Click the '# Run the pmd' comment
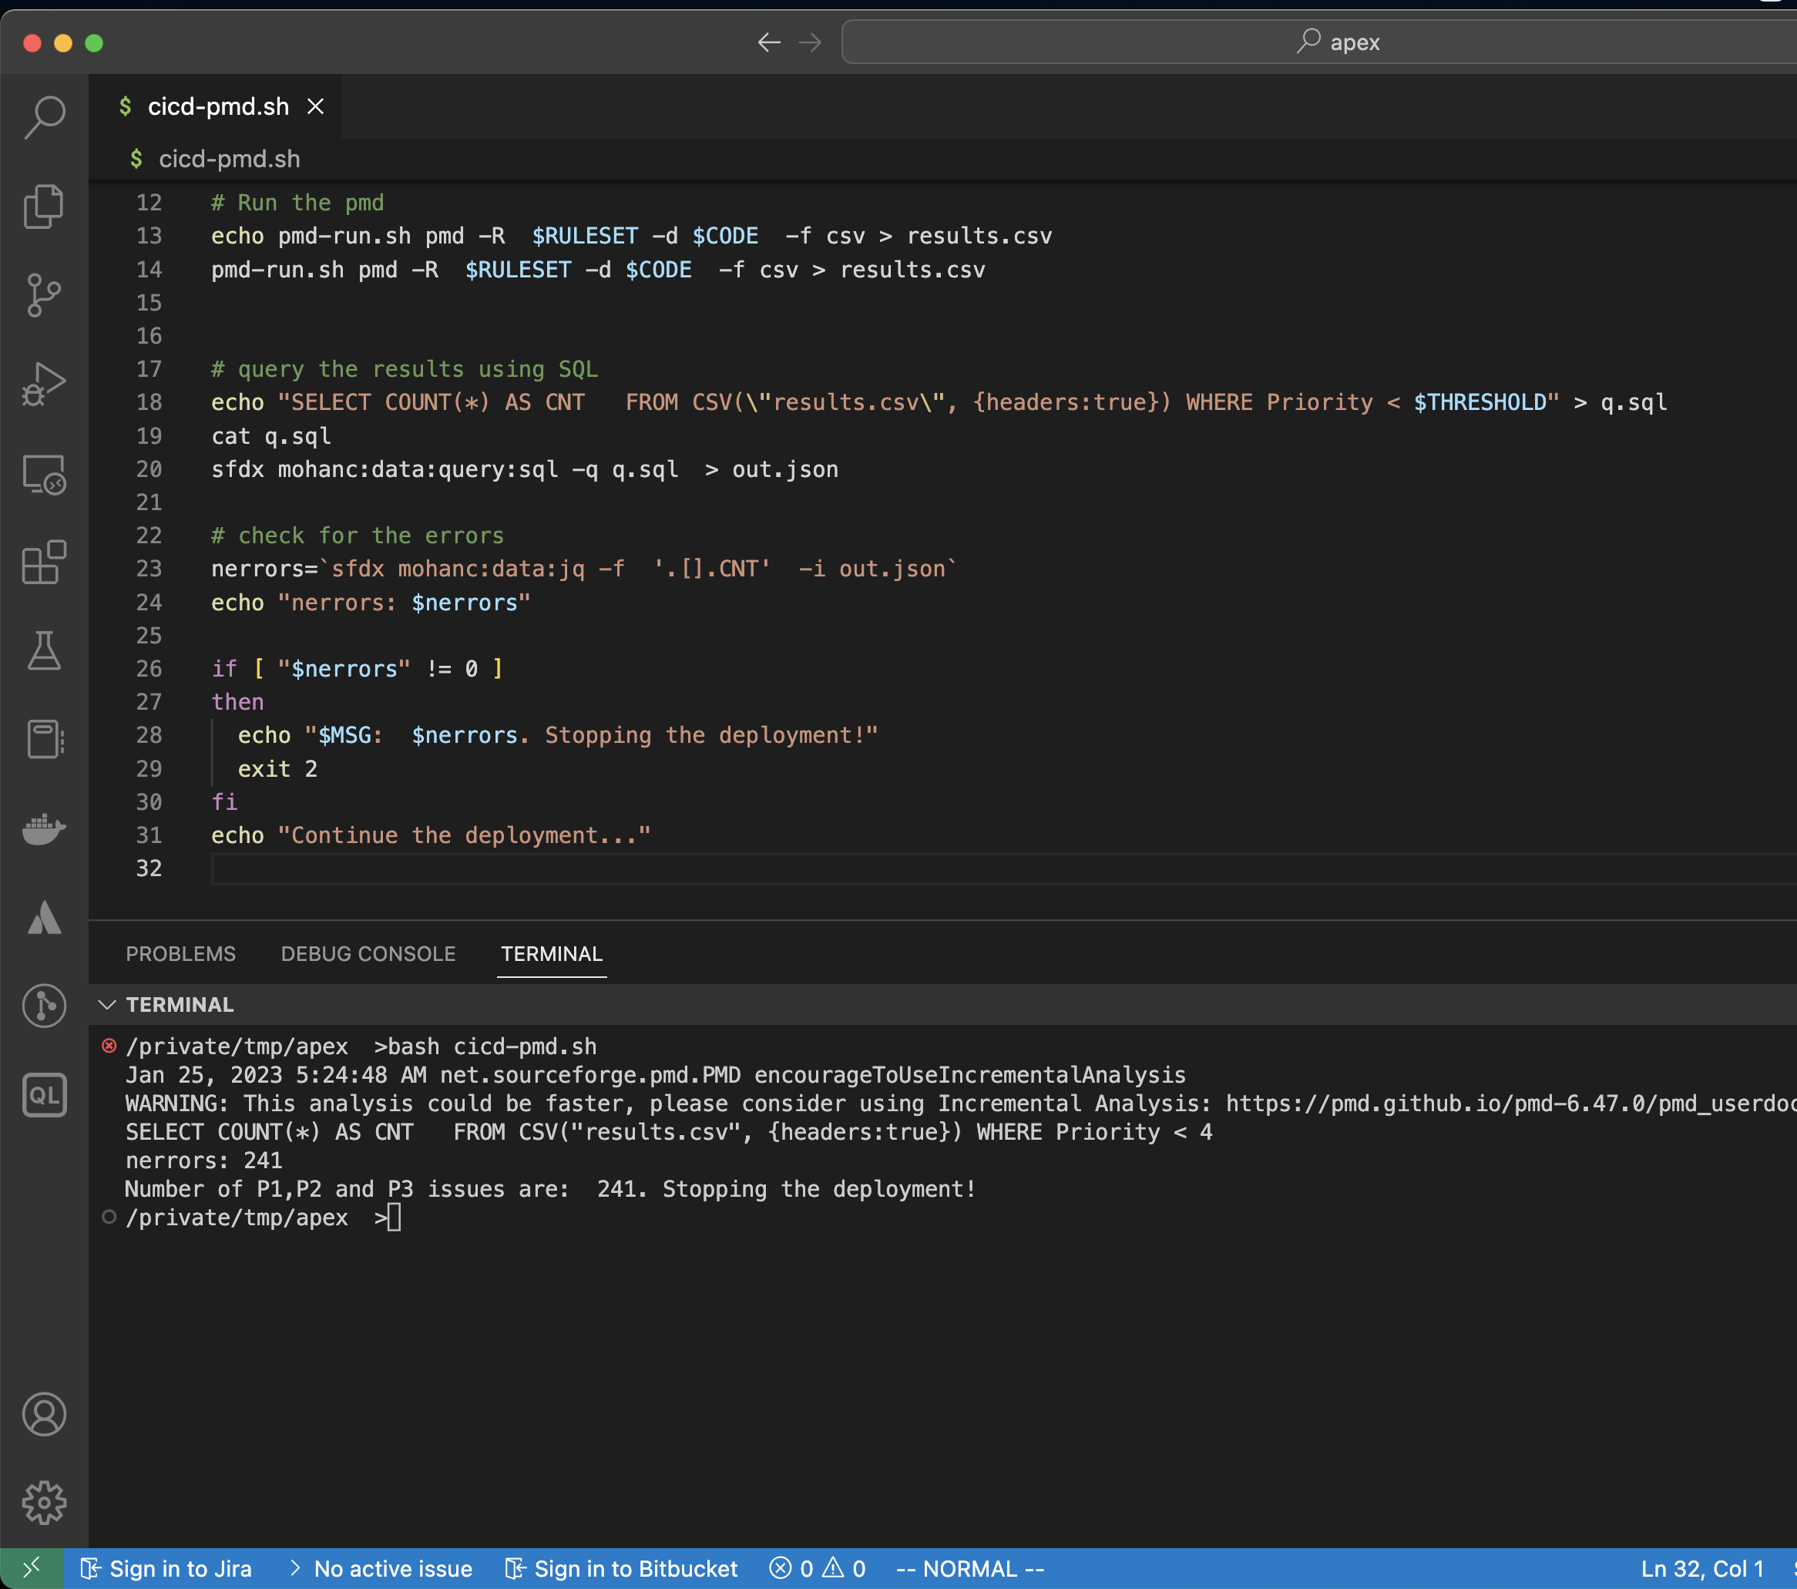The height and width of the screenshot is (1589, 1797). tap(297, 203)
